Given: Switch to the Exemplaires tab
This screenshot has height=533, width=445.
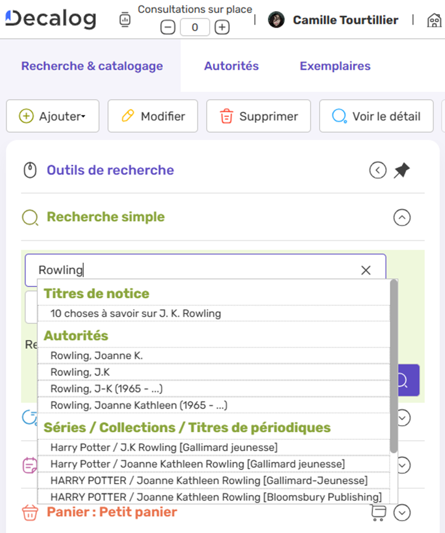Looking at the screenshot, I should point(335,66).
